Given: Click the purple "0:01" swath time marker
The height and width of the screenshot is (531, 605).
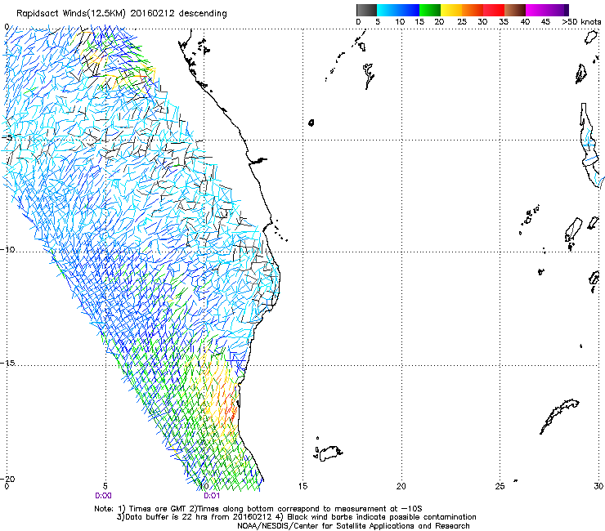Looking at the screenshot, I should (x=212, y=496).
